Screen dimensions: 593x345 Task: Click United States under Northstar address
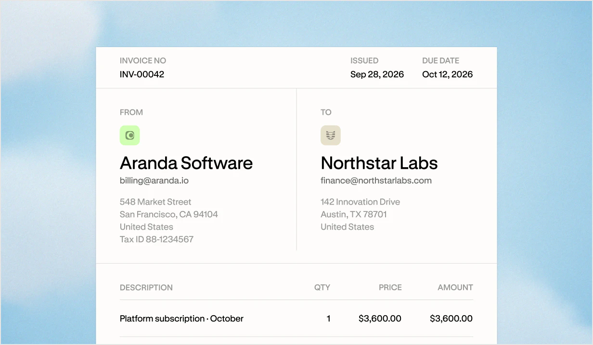(x=348, y=227)
